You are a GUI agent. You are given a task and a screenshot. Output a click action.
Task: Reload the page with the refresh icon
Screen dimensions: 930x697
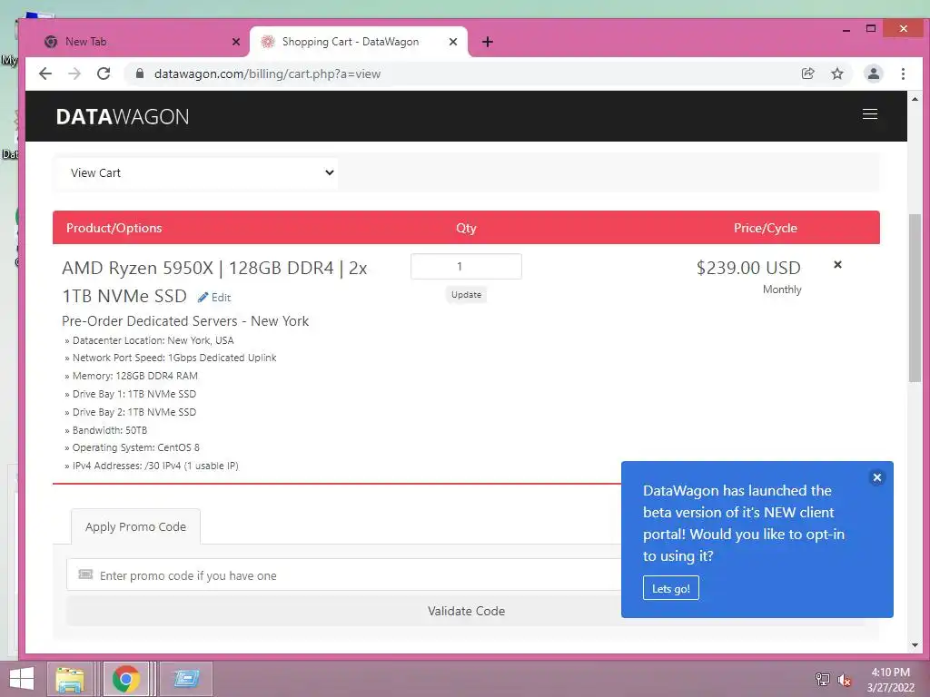coord(104,74)
